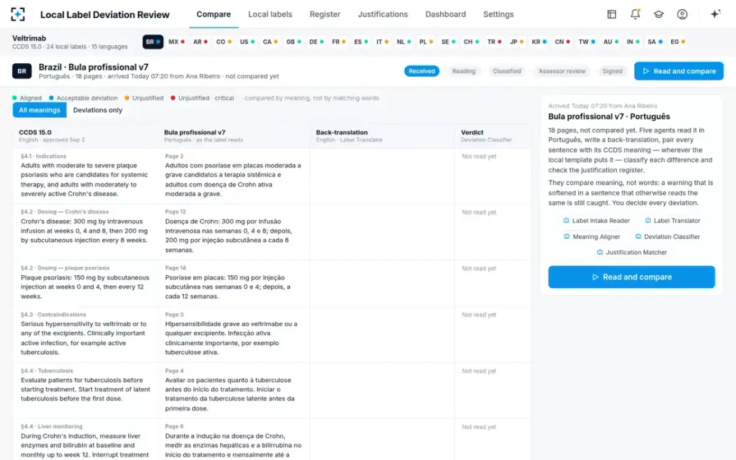Click the 'Page 12' reference
This screenshot has height=460, width=736.
[175, 212]
